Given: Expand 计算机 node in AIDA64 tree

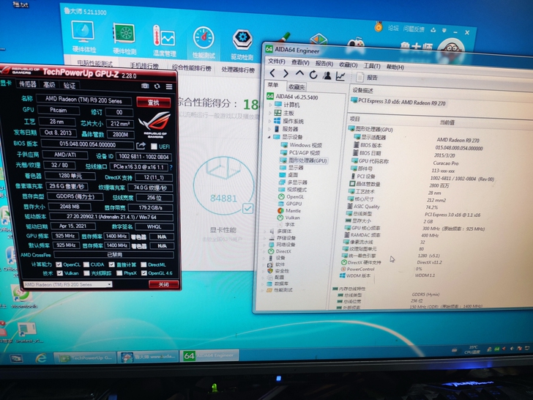Looking at the screenshot, I should pos(271,105).
